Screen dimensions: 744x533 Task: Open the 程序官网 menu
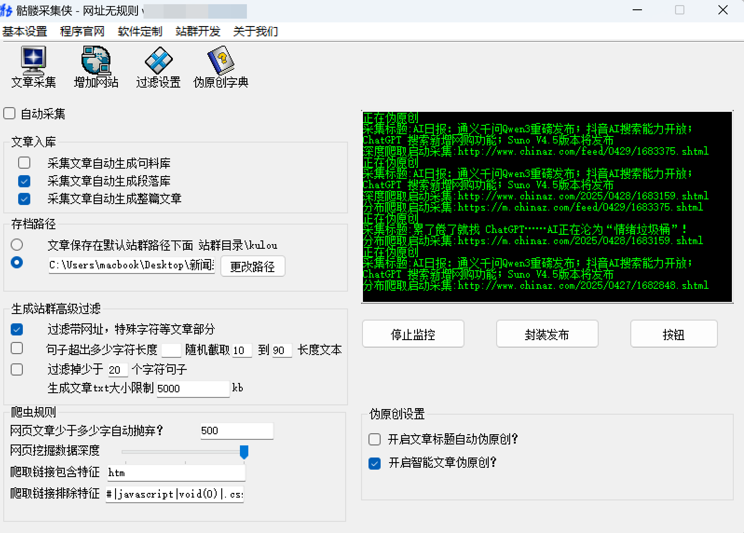(82, 32)
